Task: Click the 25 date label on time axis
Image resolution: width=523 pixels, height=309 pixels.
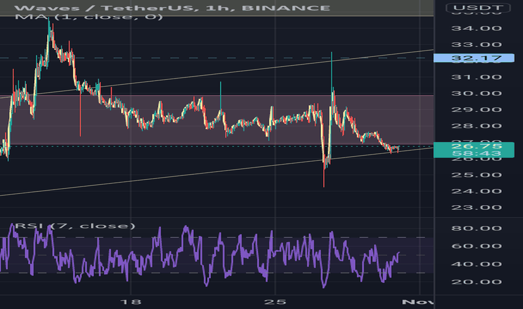Action: coord(275,302)
